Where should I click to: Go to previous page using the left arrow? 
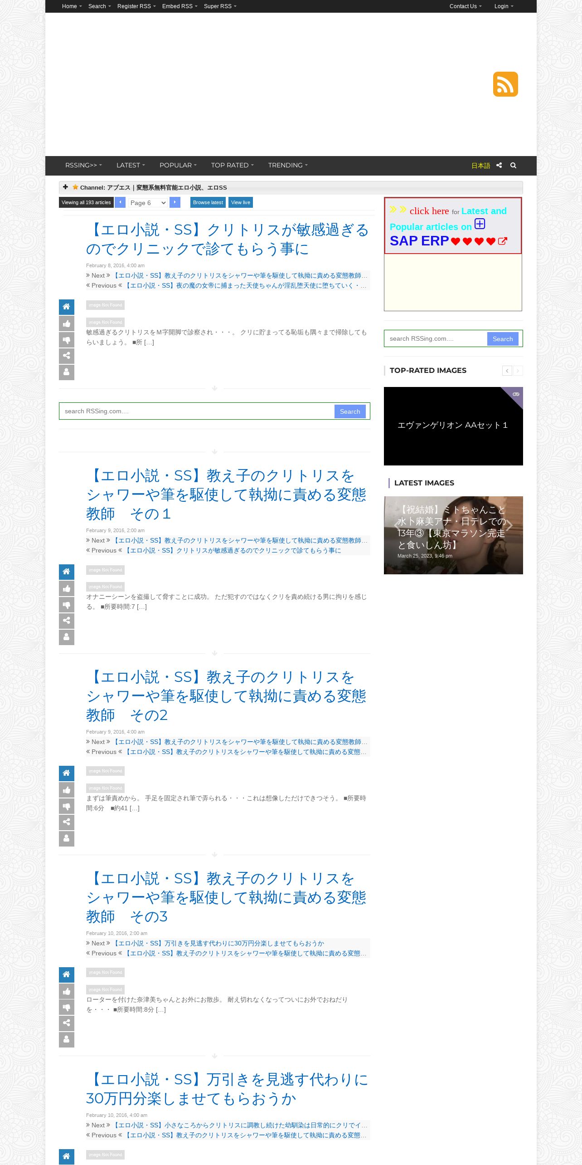point(120,202)
